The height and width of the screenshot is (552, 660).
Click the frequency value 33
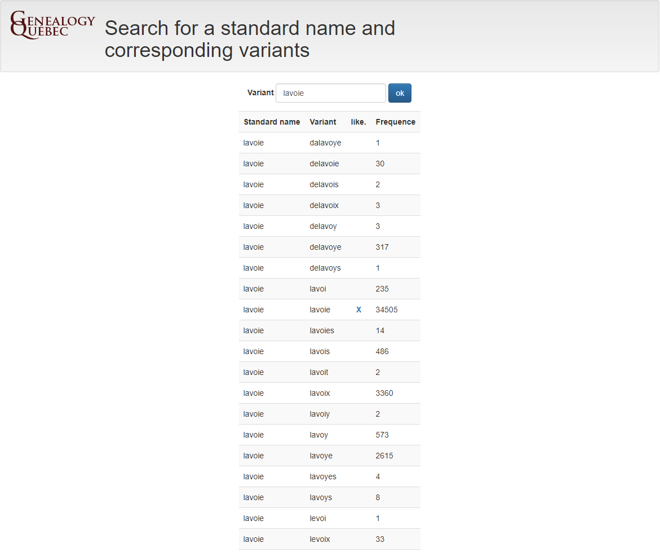[380, 540]
